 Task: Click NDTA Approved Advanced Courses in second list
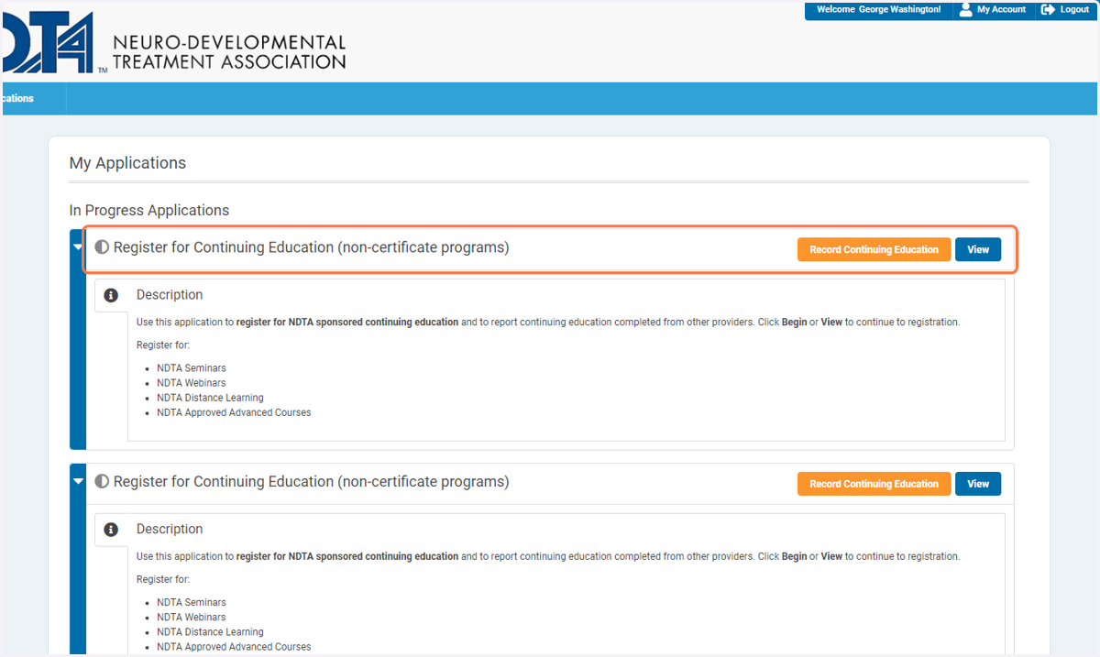[234, 647]
